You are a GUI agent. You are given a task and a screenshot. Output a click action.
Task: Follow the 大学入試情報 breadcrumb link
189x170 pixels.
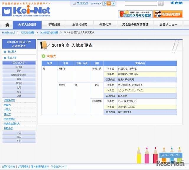(27, 32)
